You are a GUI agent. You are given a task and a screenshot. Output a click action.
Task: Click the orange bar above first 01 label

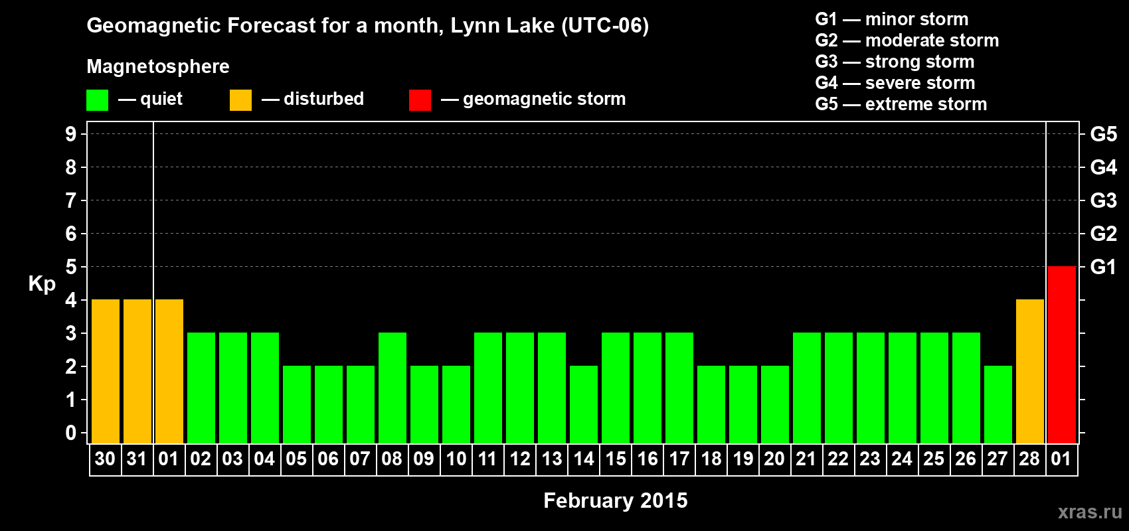[x=169, y=371]
